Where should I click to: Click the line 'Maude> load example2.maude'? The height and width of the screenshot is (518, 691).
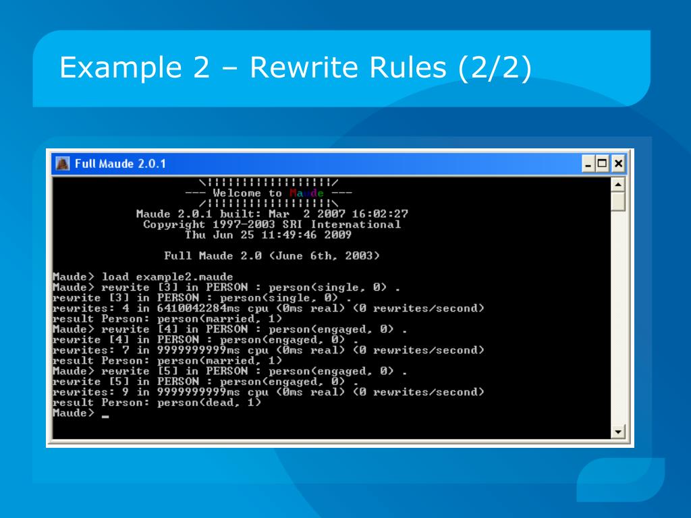143,277
